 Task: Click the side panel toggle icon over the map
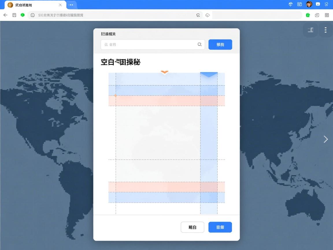pos(310,30)
